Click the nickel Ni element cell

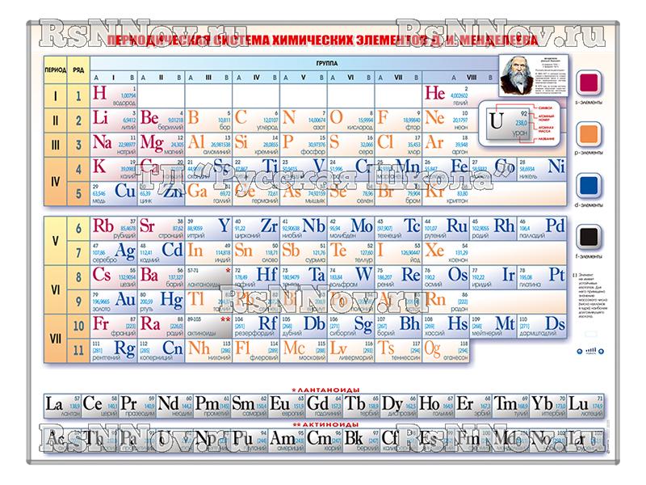542,169
